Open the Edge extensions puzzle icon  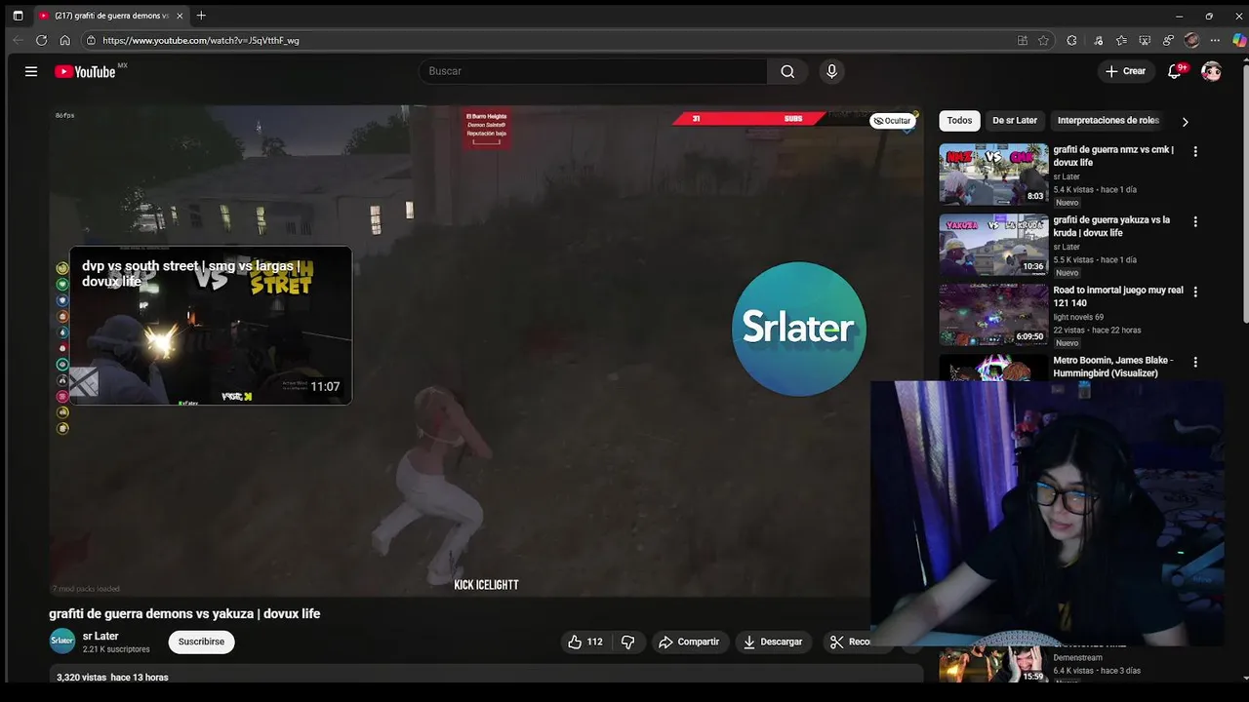point(1071,40)
